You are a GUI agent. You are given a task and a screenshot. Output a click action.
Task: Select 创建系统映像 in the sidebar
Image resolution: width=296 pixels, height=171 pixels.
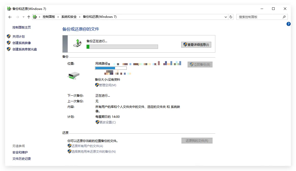pyautogui.click(x=22, y=43)
